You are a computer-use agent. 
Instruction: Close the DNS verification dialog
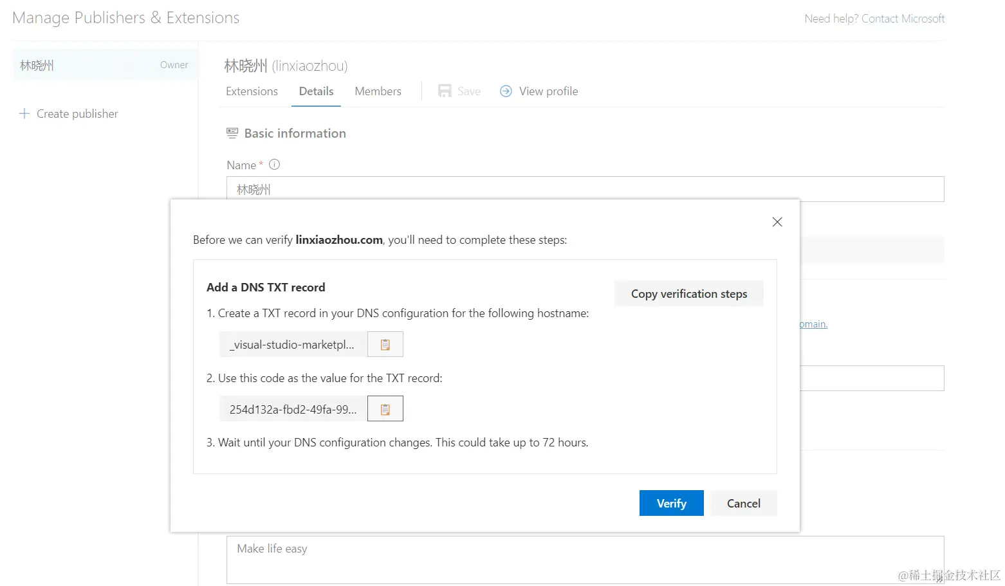tap(777, 222)
